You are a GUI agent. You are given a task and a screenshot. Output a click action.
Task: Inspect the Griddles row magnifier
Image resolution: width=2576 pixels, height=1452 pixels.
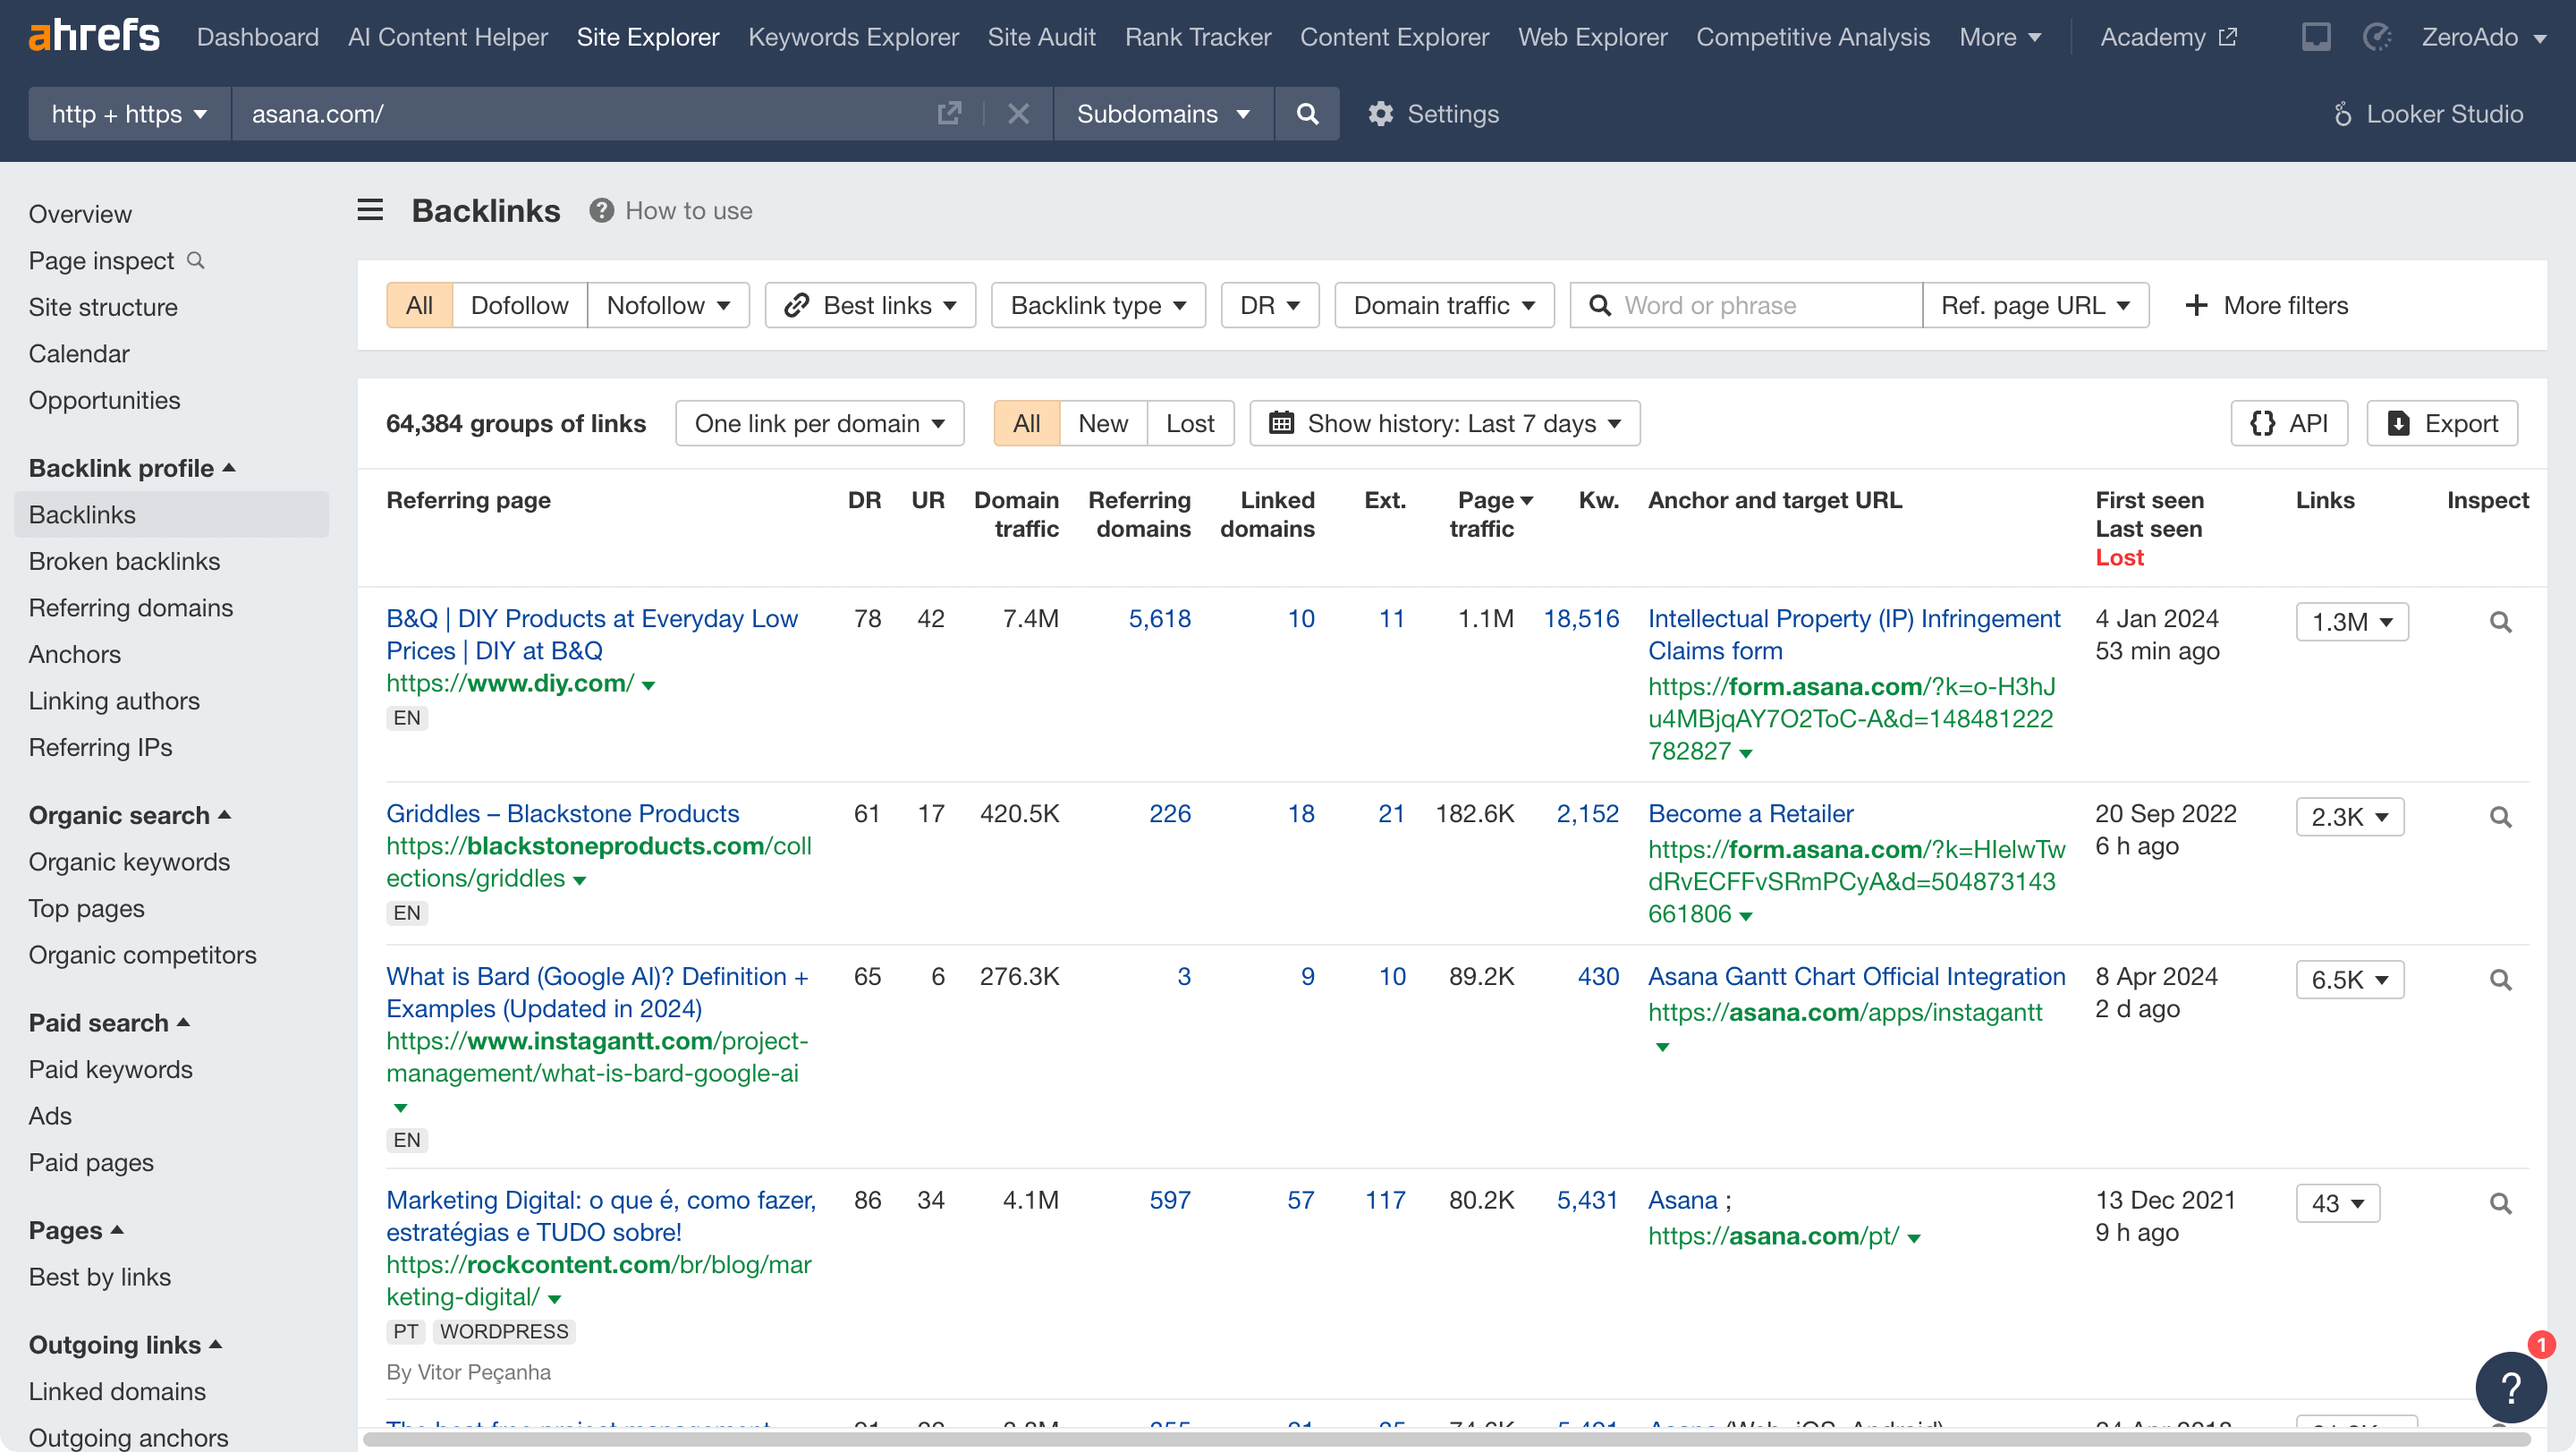coord(2500,817)
